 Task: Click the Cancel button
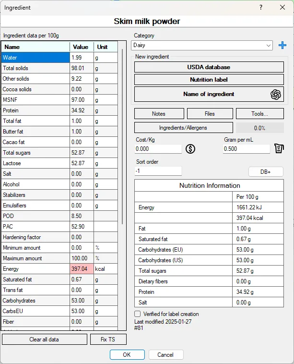point(166,355)
